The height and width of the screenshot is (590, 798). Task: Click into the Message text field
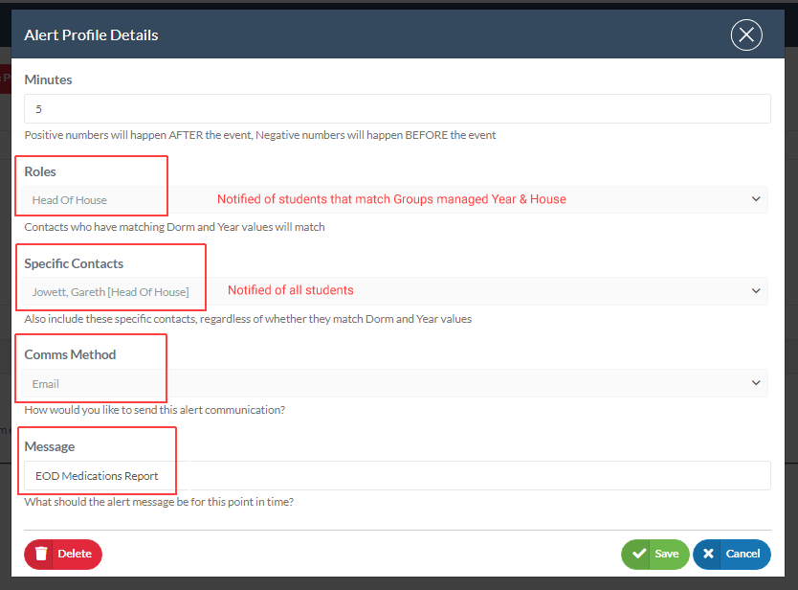(x=397, y=476)
